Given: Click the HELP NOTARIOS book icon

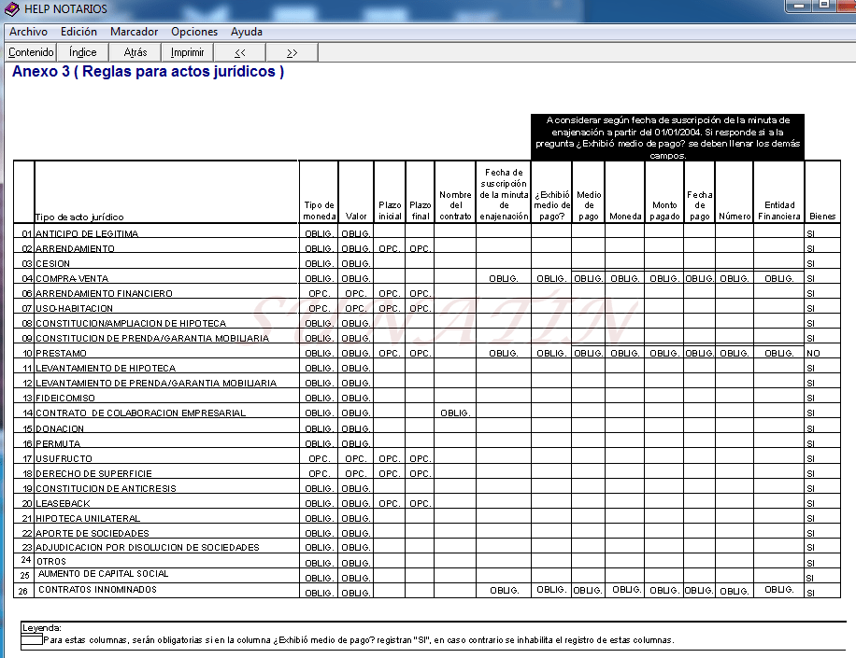Looking at the screenshot, I should pos(11,9).
